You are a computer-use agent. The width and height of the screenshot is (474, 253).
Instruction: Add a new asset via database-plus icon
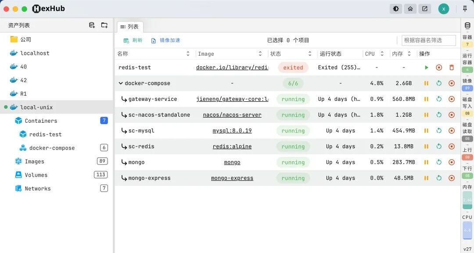pyautogui.click(x=92, y=25)
